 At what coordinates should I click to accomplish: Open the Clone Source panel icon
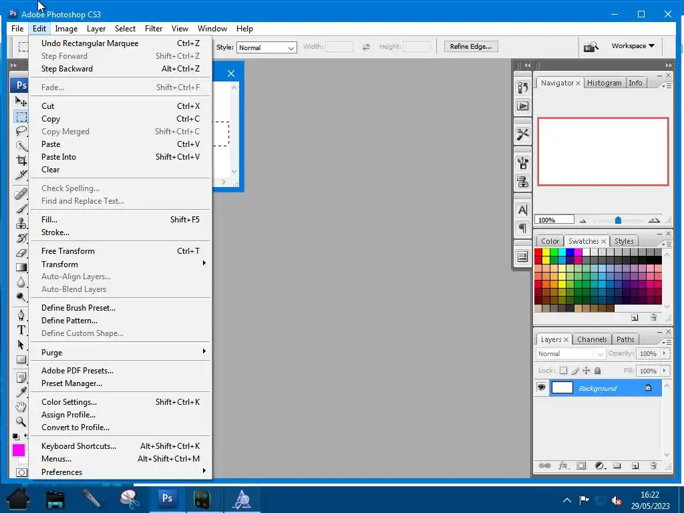point(522,181)
